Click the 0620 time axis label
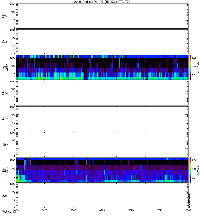This screenshot has width=204, height=218. pos(44,210)
